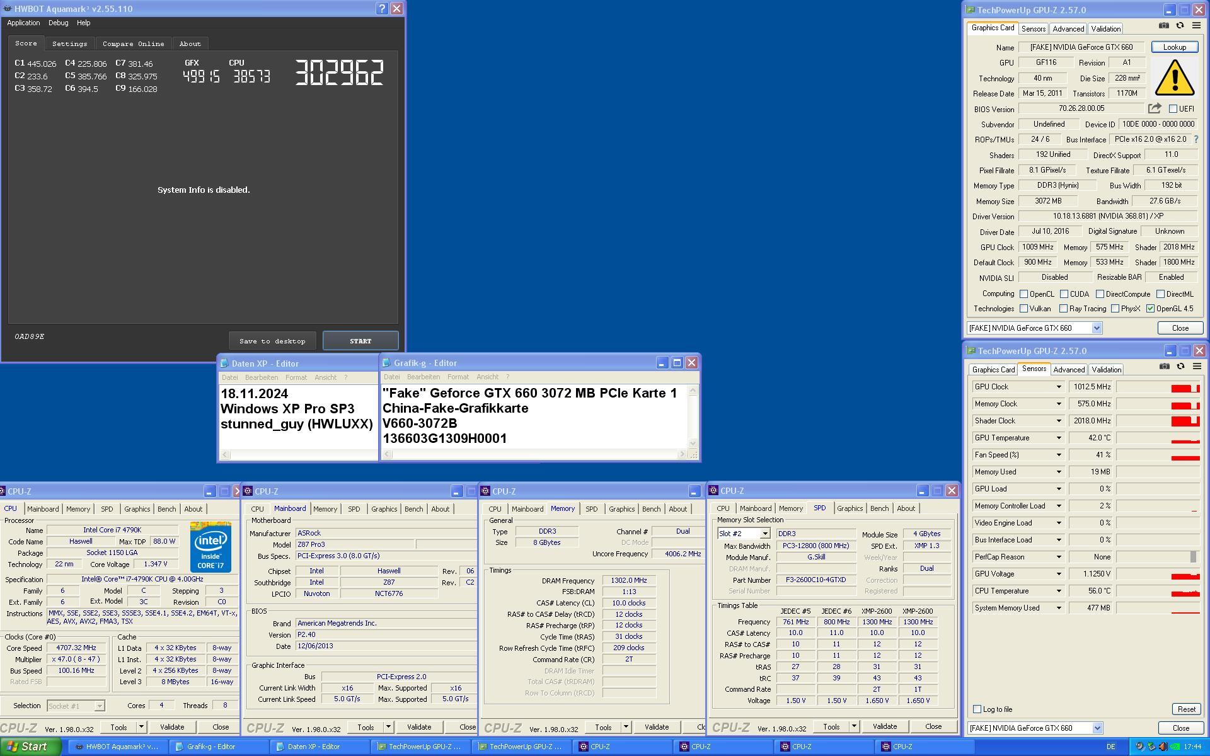Open the GPU selection dropdown in Graphics Card window
Screen dimensions: 1210x756
click(1097, 328)
